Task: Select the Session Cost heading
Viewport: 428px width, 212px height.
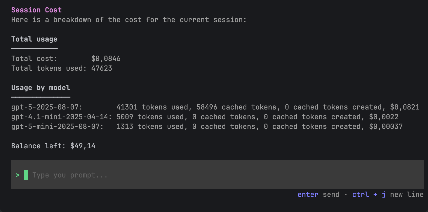Action: (36, 10)
